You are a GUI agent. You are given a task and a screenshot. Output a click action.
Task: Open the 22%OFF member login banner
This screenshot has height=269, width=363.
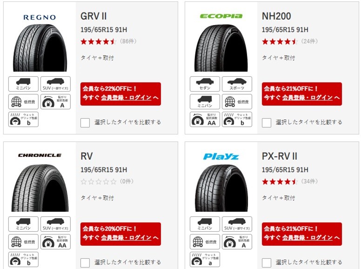tap(121, 94)
